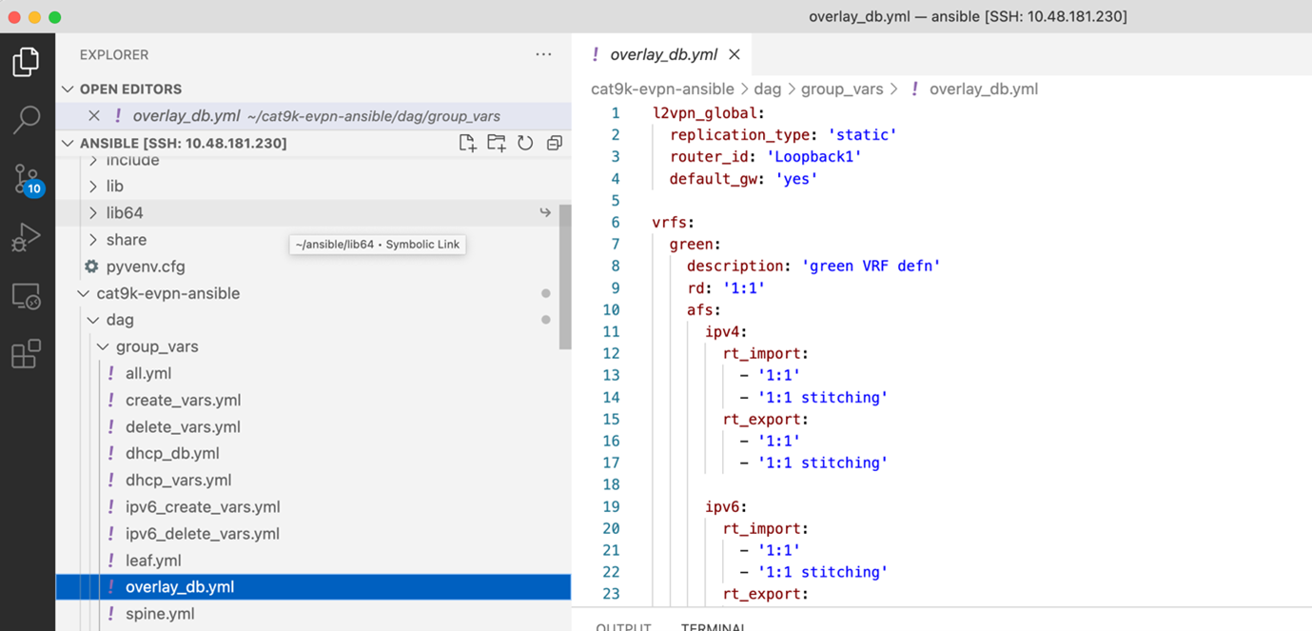Click the EXPLORER panel title

pyautogui.click(x=114, y=55)
